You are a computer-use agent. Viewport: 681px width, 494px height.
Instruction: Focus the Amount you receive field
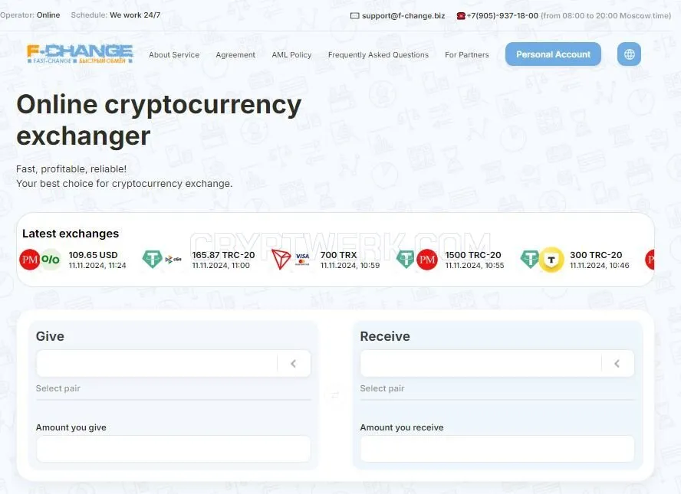(x=497, y=449)
